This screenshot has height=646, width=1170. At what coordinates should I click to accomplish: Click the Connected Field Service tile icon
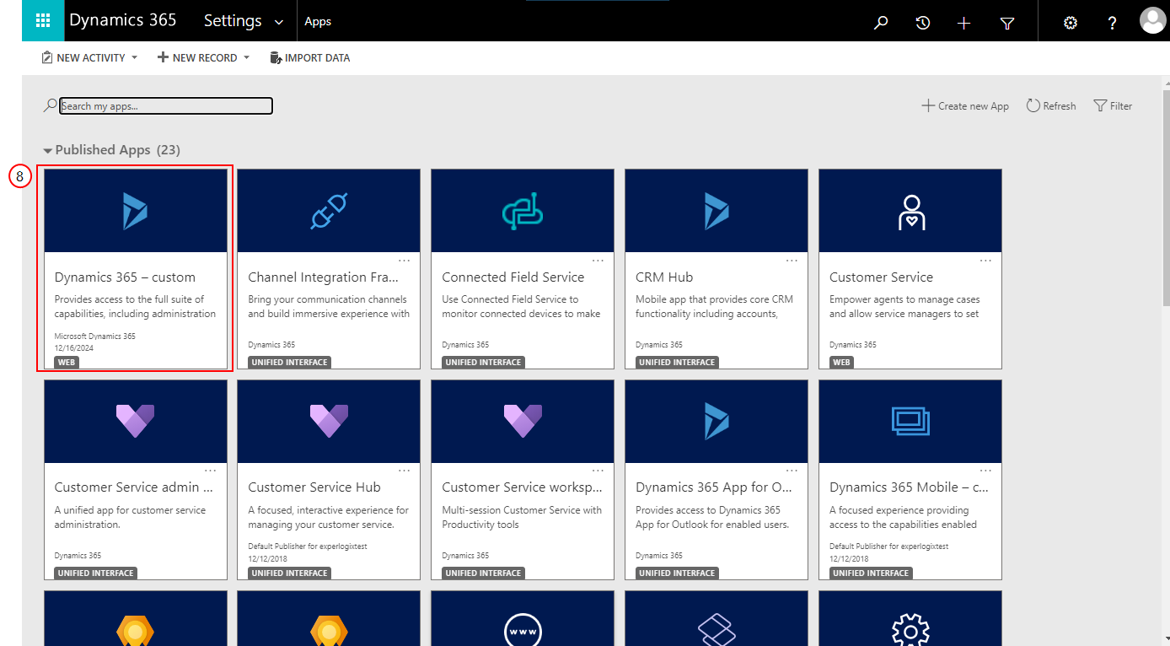point(523,211)
